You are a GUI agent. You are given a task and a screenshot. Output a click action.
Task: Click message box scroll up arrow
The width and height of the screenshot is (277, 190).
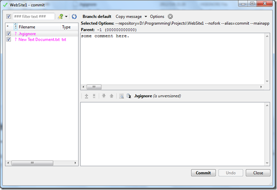(x=267, y=36)
